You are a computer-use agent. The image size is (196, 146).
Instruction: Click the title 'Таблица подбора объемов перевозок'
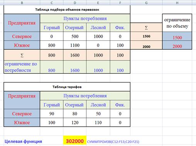(x=67, y=10)
